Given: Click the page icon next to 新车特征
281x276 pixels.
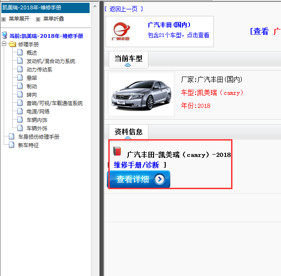Looking at the screenshot, I should coord(12,145).
